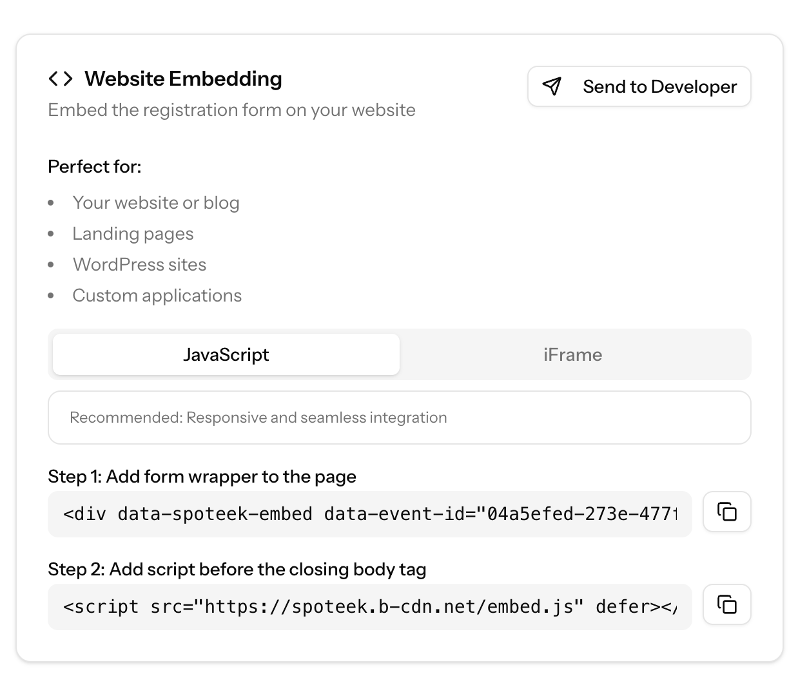The width and height of the screenshot is (798, 683).
Task: Click the paper plane send icon
Action: (x=552, y=86)
